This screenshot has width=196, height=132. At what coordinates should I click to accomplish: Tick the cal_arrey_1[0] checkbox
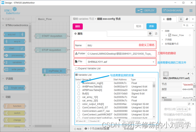pyautogui.click(x=79, y=97)
